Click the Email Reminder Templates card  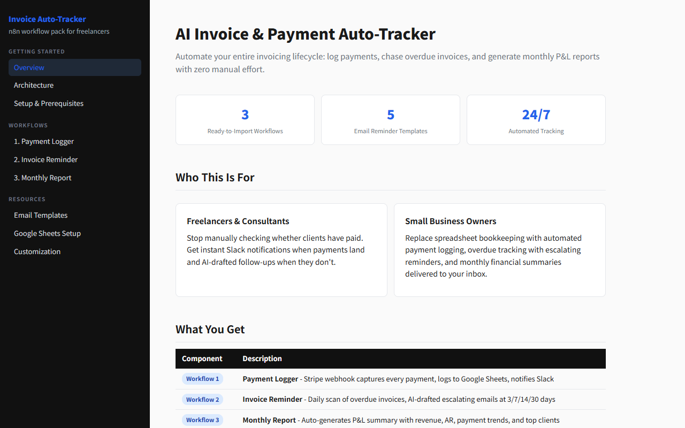pos(390,120)
